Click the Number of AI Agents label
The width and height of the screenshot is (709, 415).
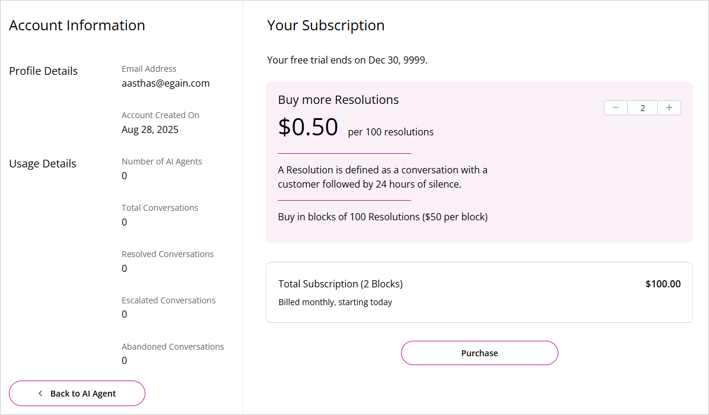click(162, 161)
